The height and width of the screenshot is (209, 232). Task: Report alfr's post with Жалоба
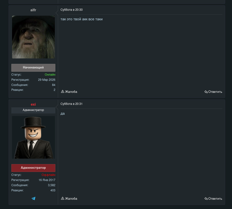69,92
